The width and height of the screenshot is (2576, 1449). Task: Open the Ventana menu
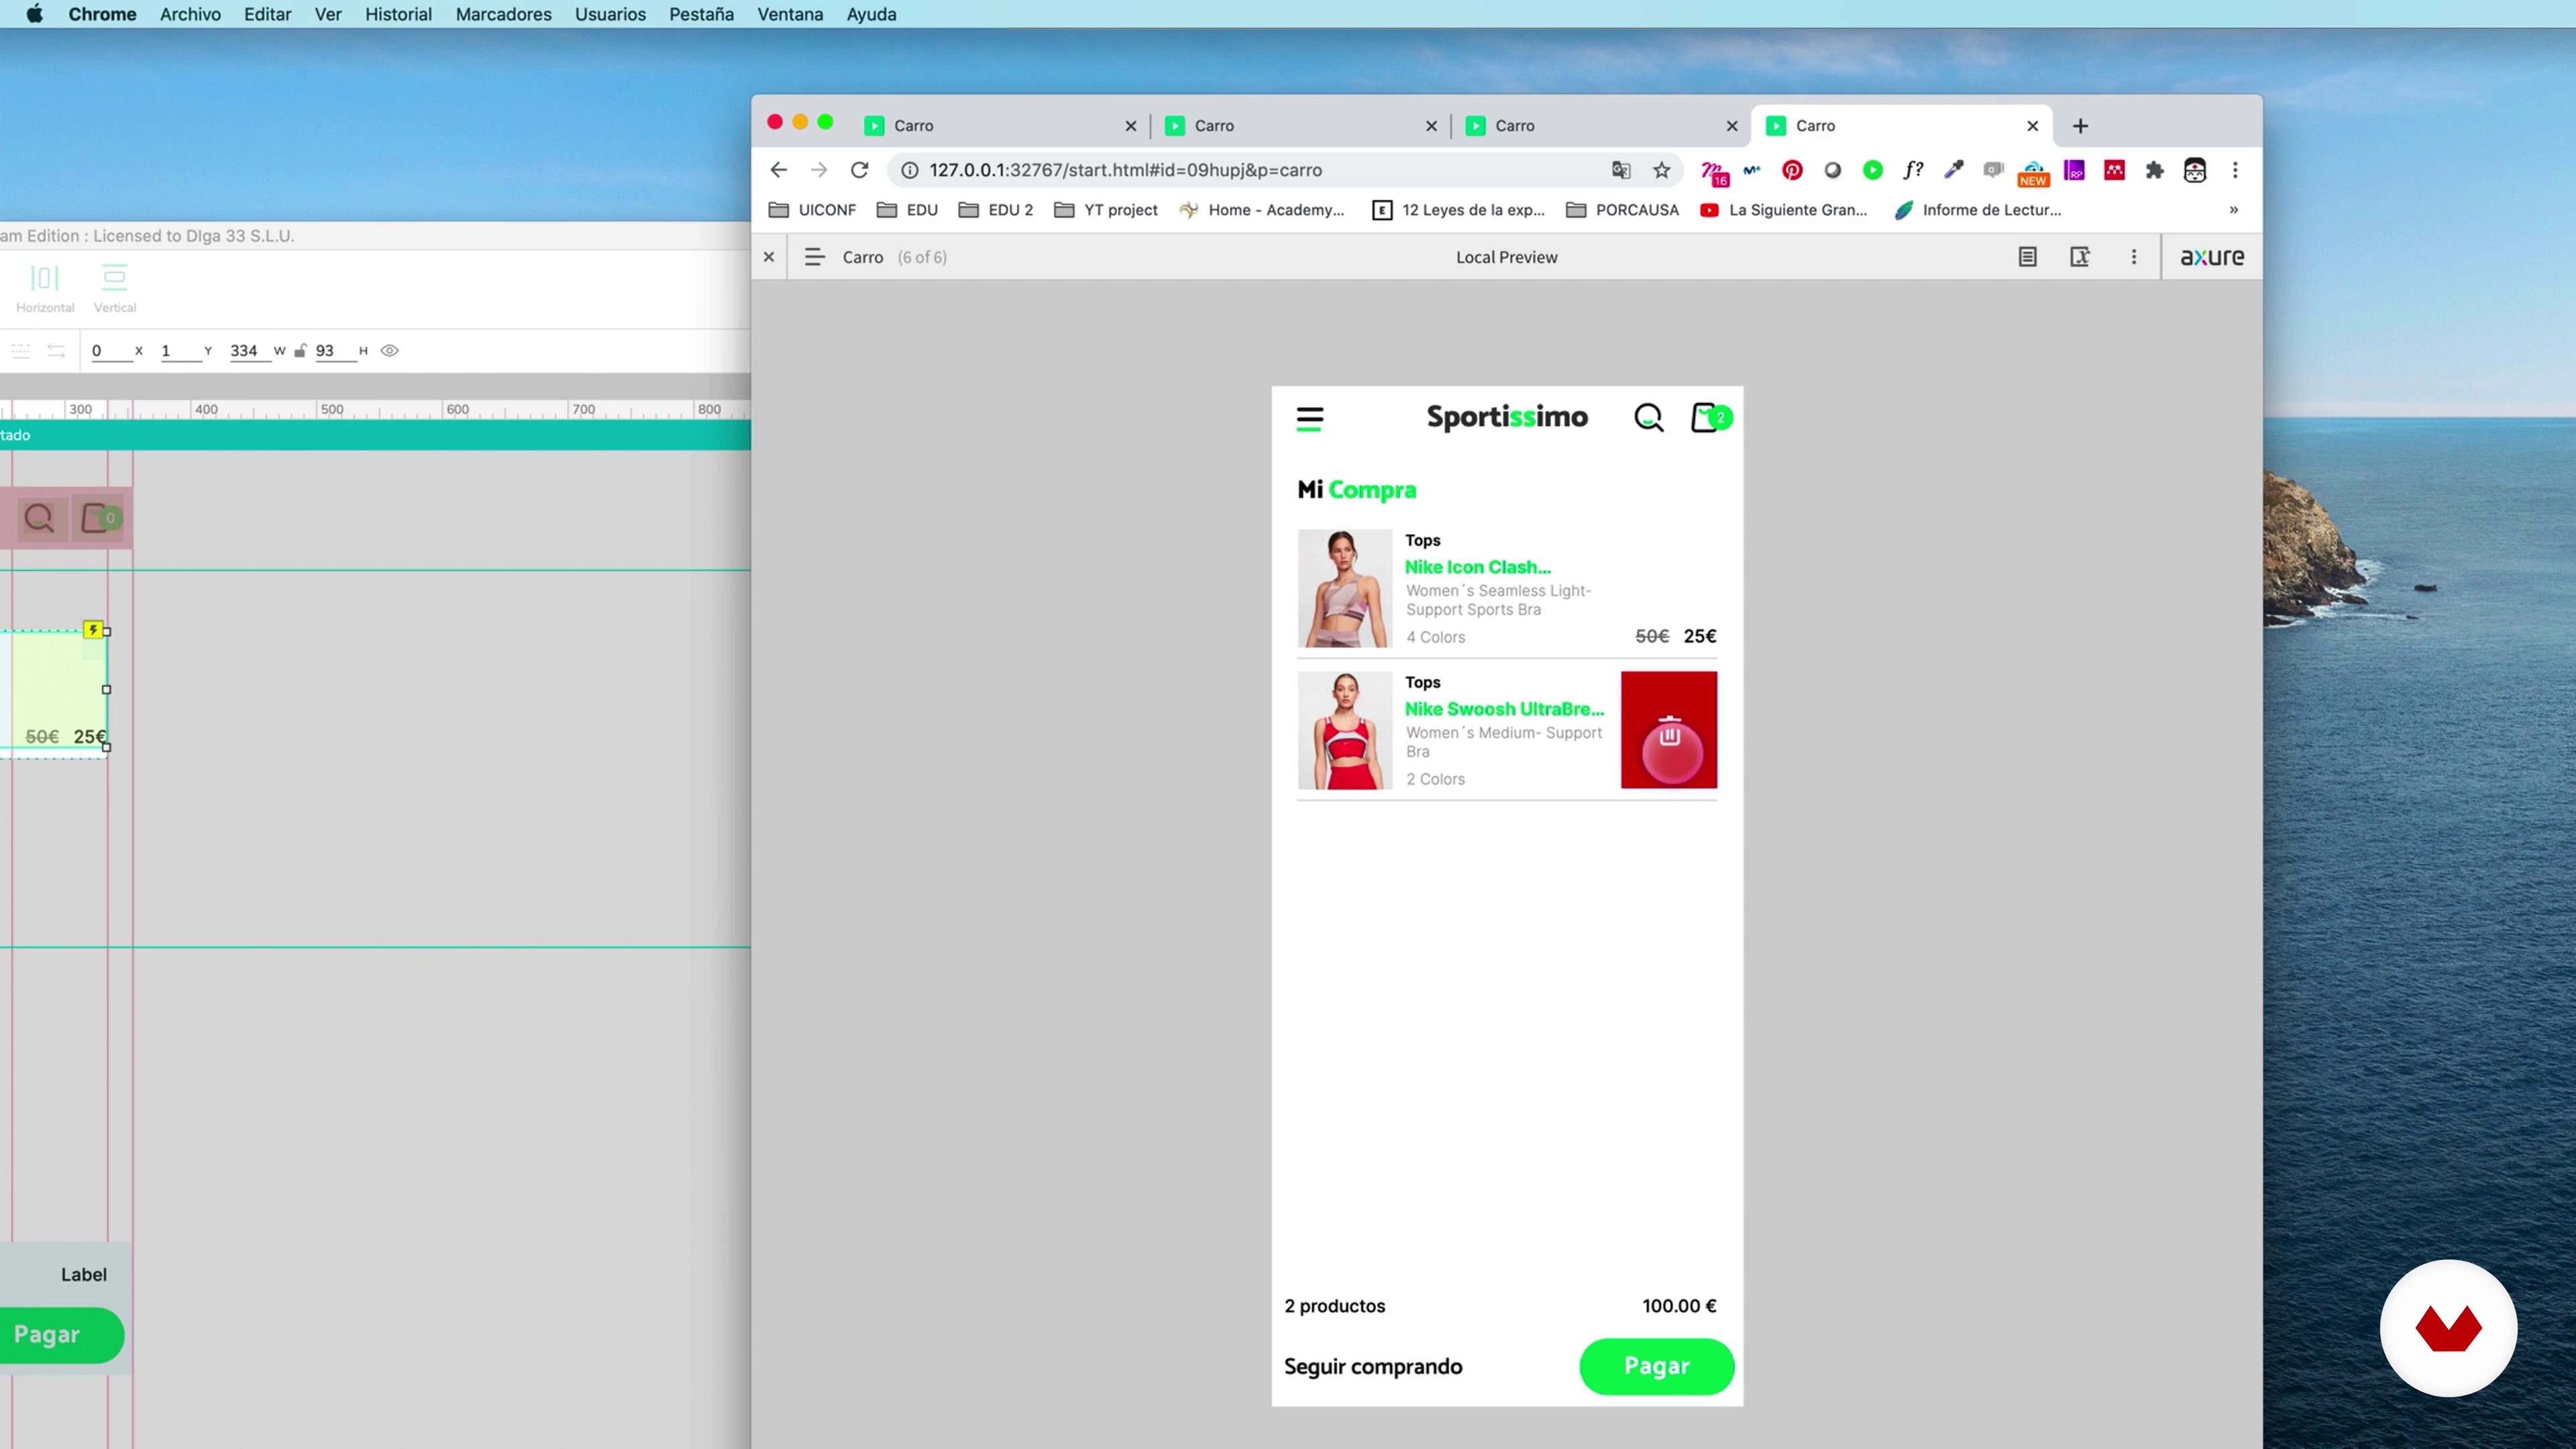(790, 14)
